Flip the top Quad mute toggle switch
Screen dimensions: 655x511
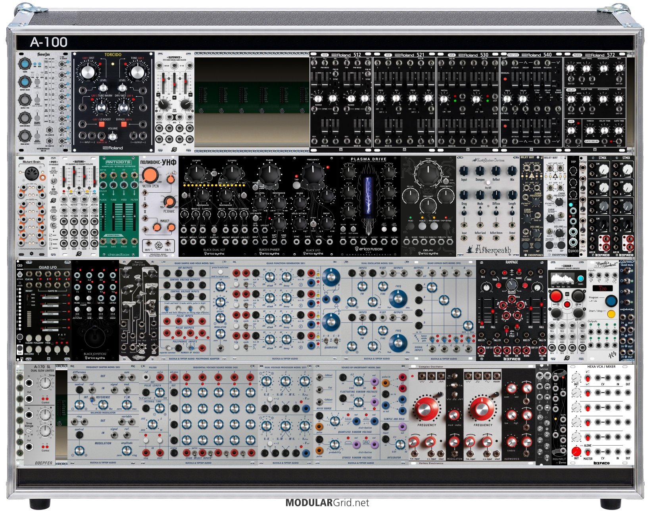(x=627, y=272)
